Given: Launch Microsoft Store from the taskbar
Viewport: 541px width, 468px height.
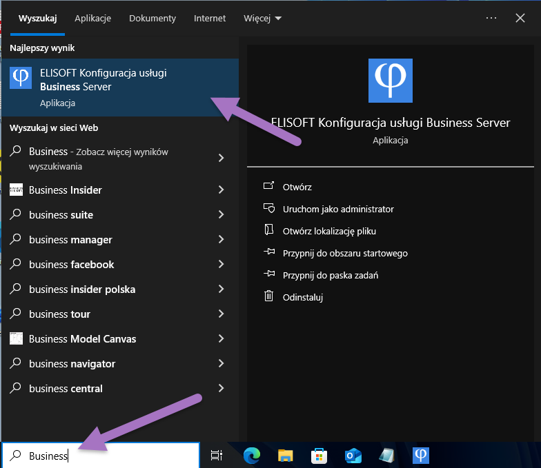Looking at the screenshot, I should pos(319,455).
